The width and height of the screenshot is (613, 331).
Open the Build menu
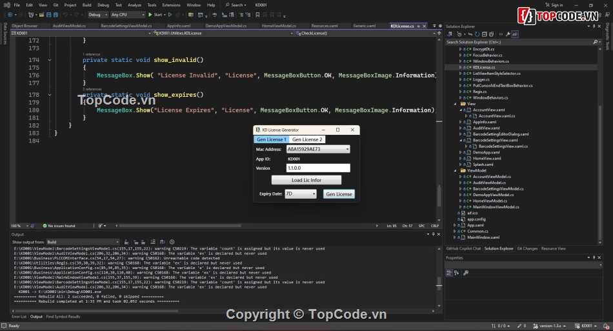pos(87,5)
